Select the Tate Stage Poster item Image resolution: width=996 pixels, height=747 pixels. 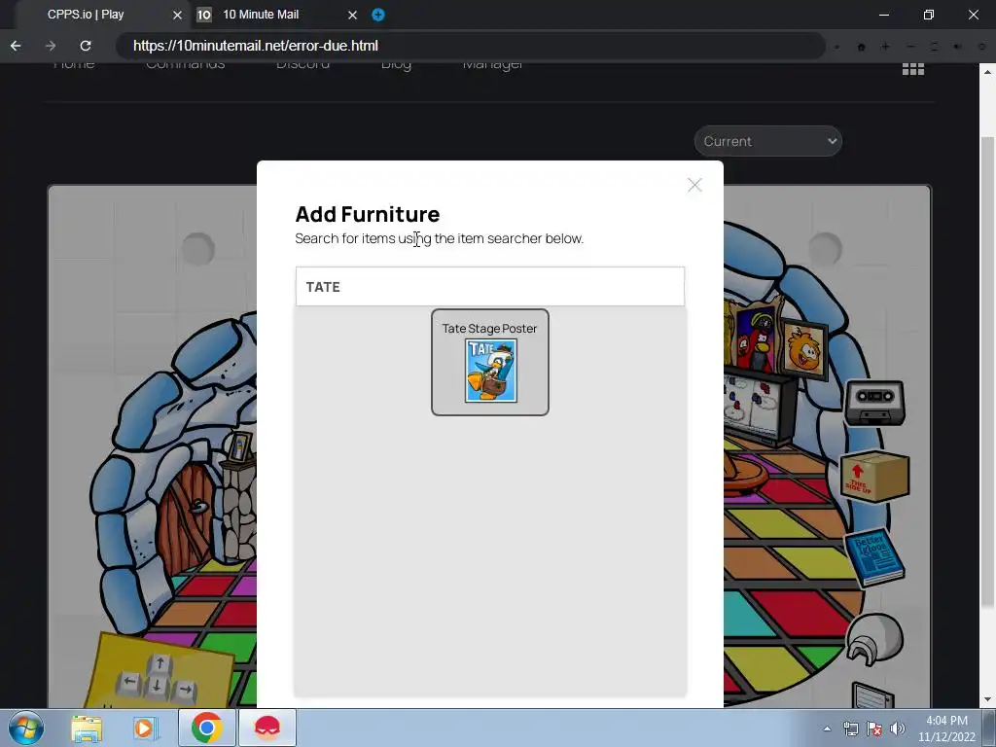pyautogui.click(x=490, y=362)
